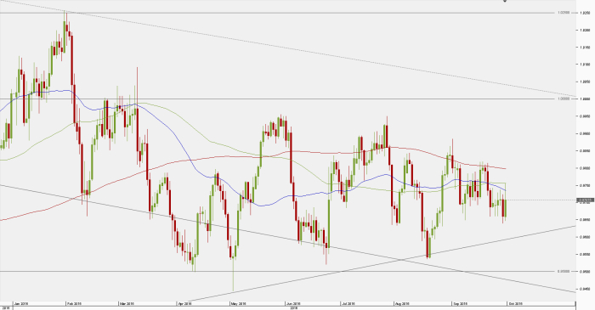
Task: Click the current price tag on price axis
Action: tap(586, 200)
